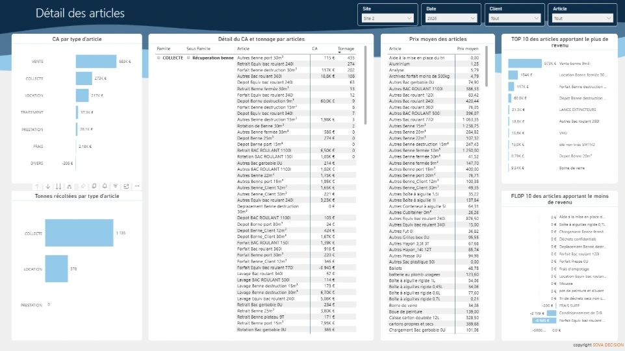Select row 'Retrait Benne plateau 9T'

tap(296, 317)
